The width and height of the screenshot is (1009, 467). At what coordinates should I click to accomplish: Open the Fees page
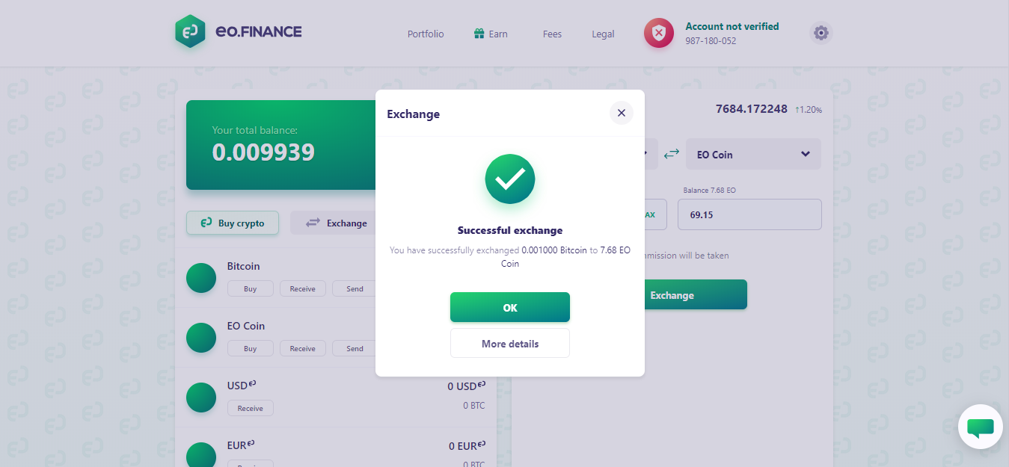click(x=552, y=34)
